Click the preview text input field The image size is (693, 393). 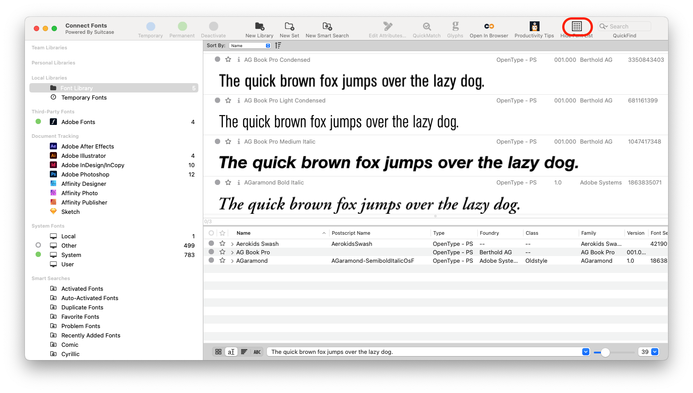(x=425, y=352)
